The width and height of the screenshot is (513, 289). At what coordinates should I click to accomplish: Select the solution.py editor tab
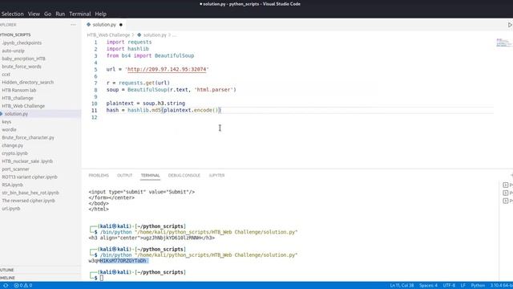pos(104,25)
